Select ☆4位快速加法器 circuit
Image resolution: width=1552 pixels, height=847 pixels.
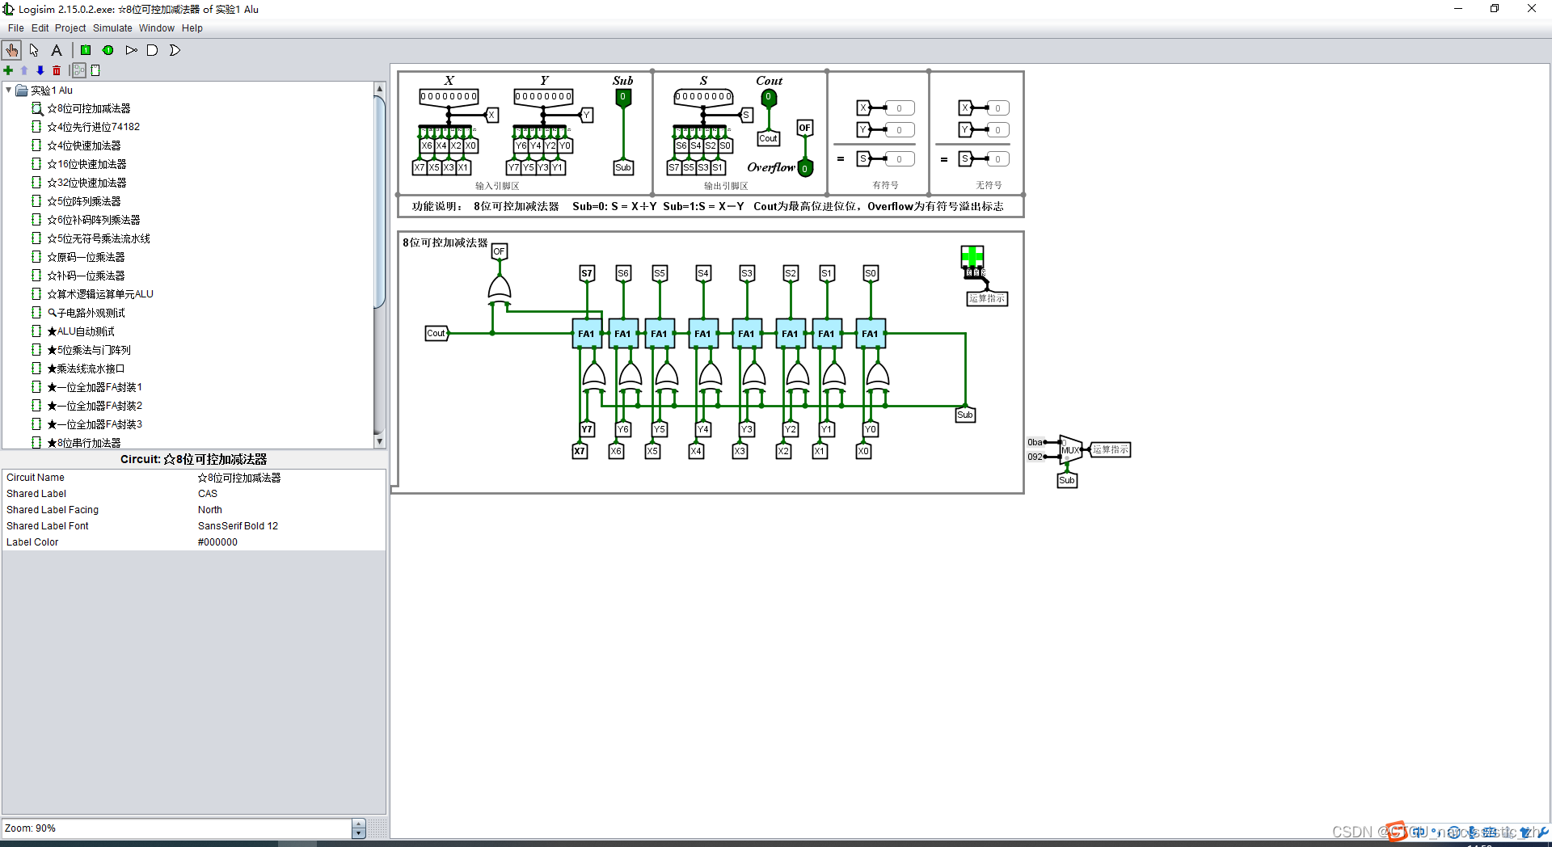[83, 145]
